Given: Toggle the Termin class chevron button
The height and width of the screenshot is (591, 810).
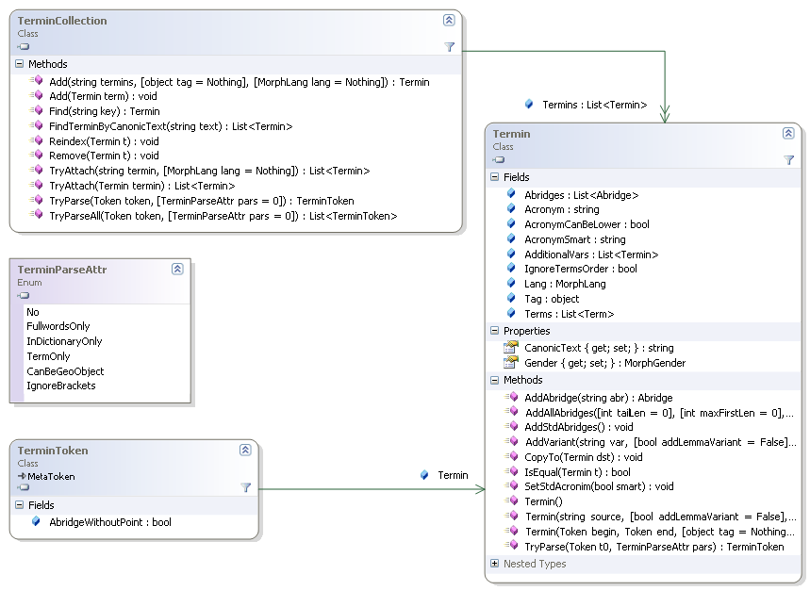Looking at the screenshot, I should [x=788, y=133].
